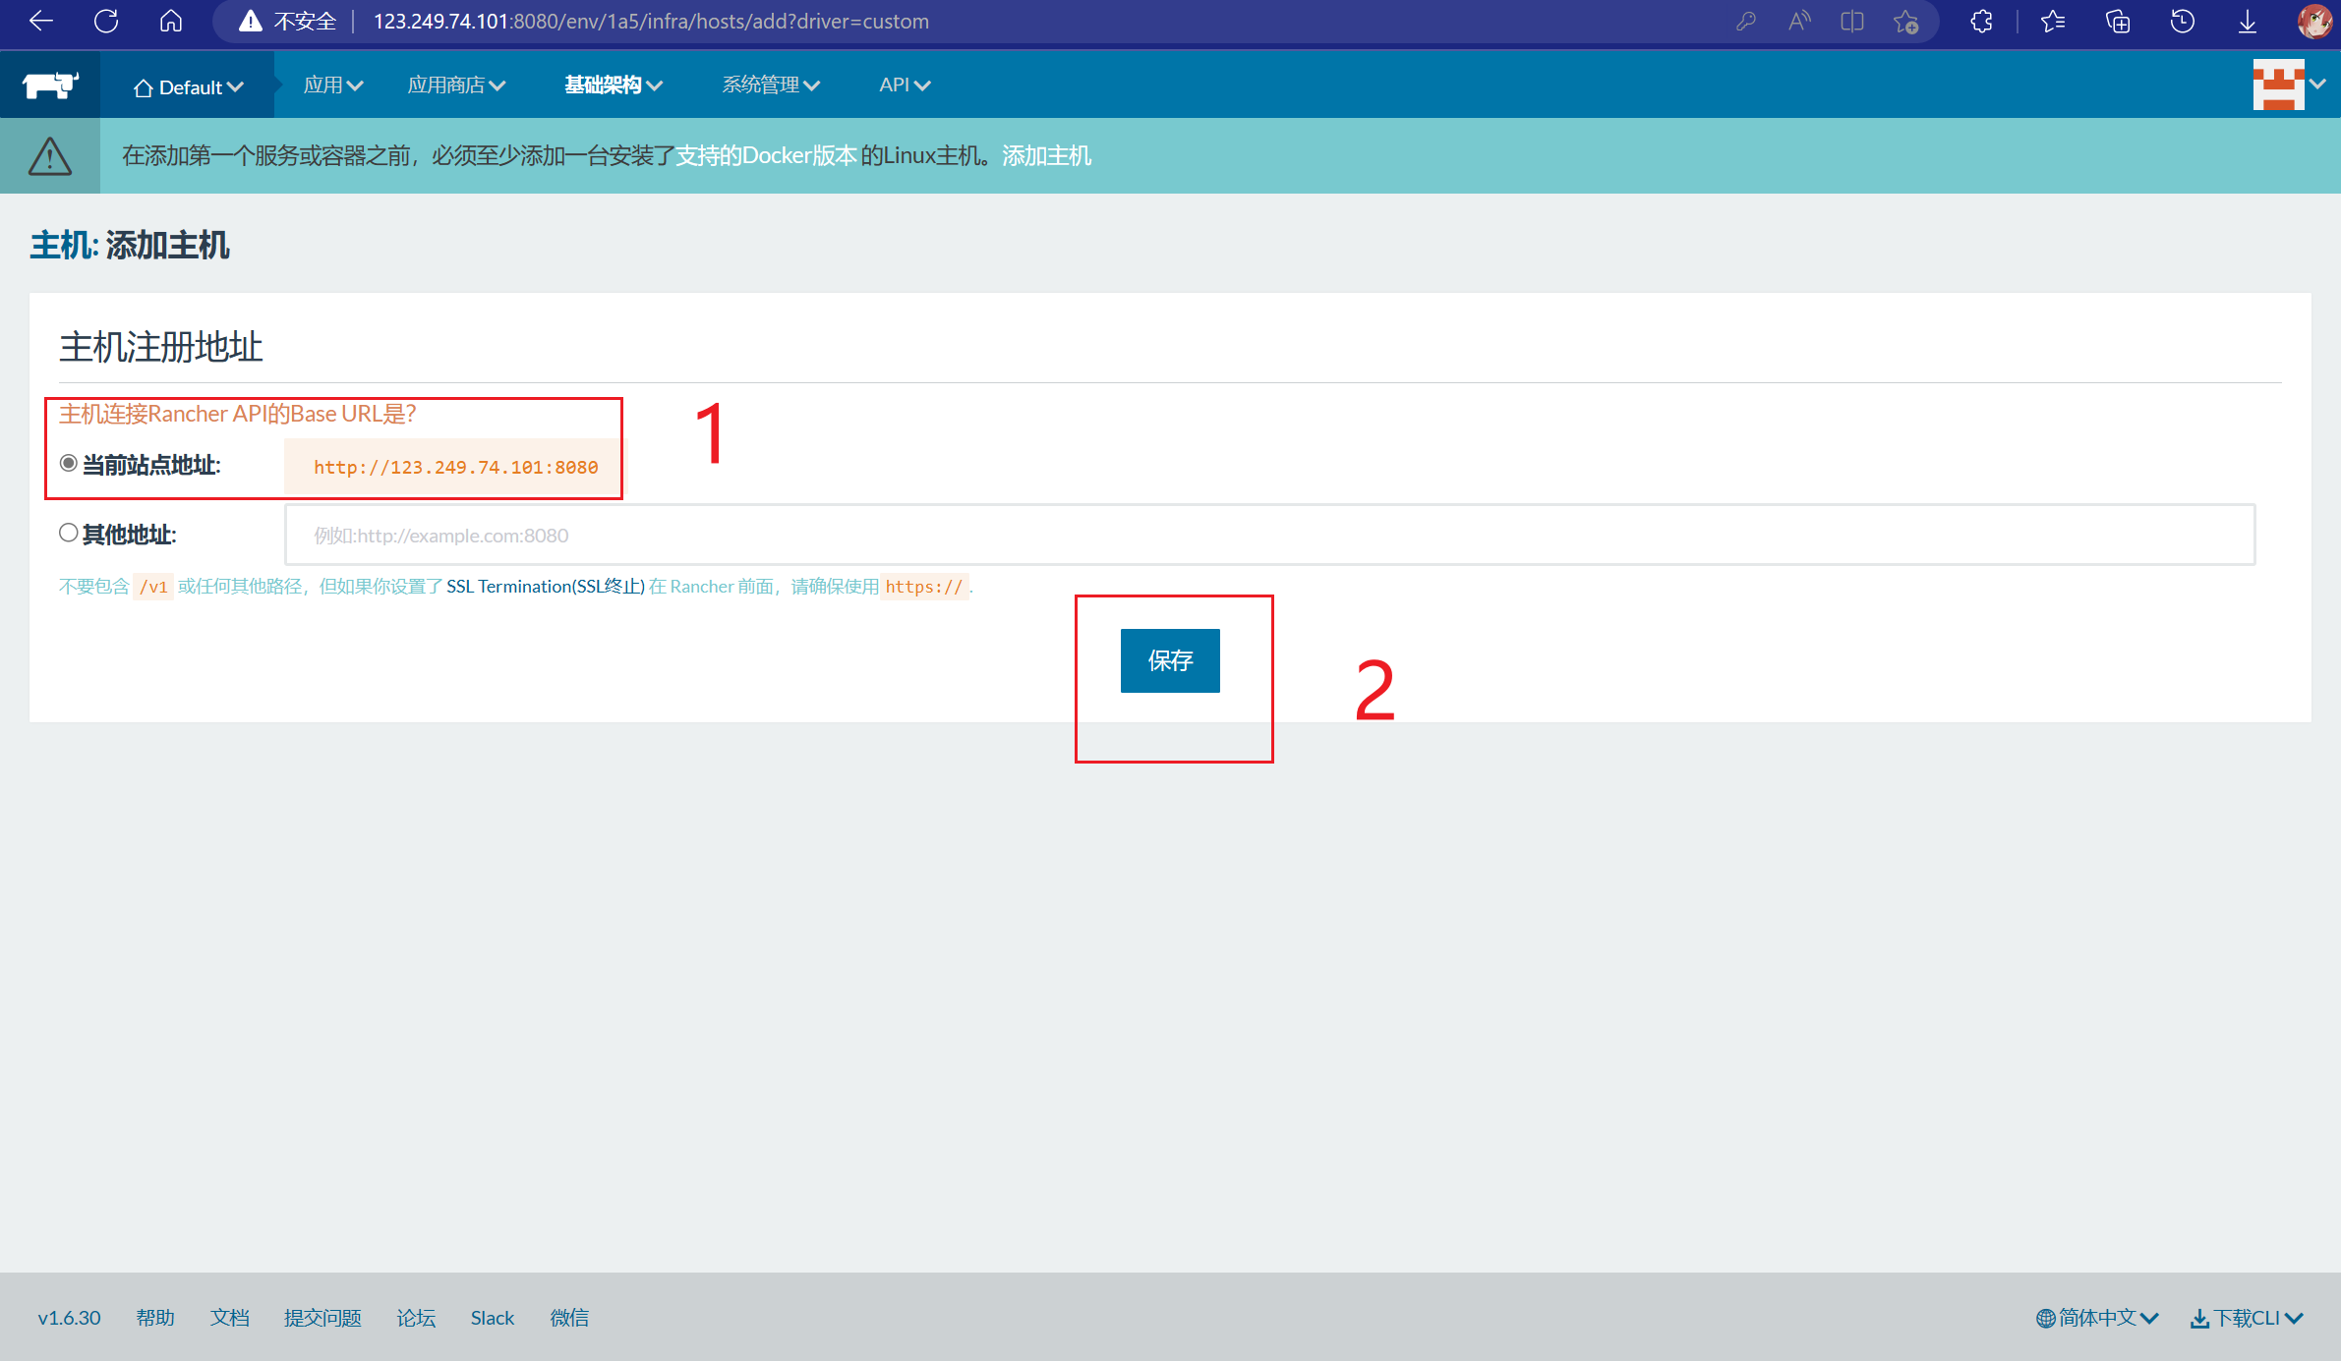Expand the 下载CLI dropdown

pyautogui.click(x=2247, y=1318)
